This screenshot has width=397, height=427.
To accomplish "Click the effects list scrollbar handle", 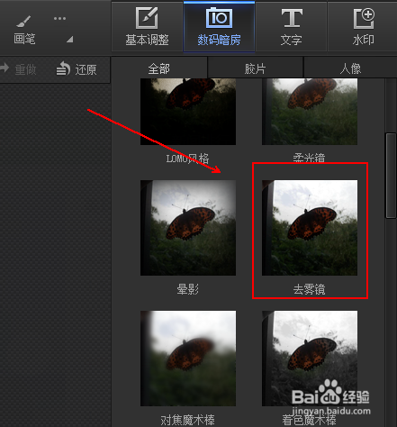I will tap(391, 176).
